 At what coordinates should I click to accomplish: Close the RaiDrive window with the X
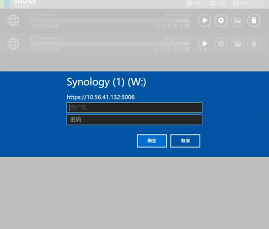(x=261, y=3)
